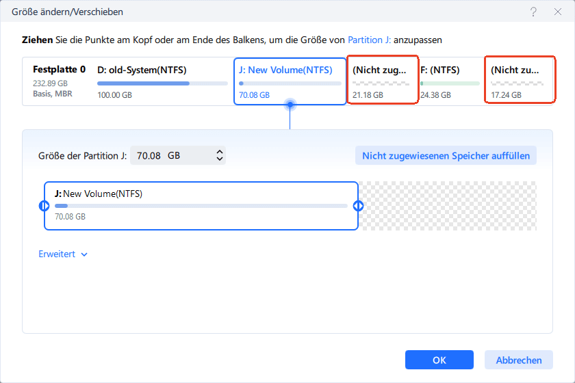Viewport: 575px width, 383px height.
Task: Click the blue connector dot below partition J
Action: 290,105
